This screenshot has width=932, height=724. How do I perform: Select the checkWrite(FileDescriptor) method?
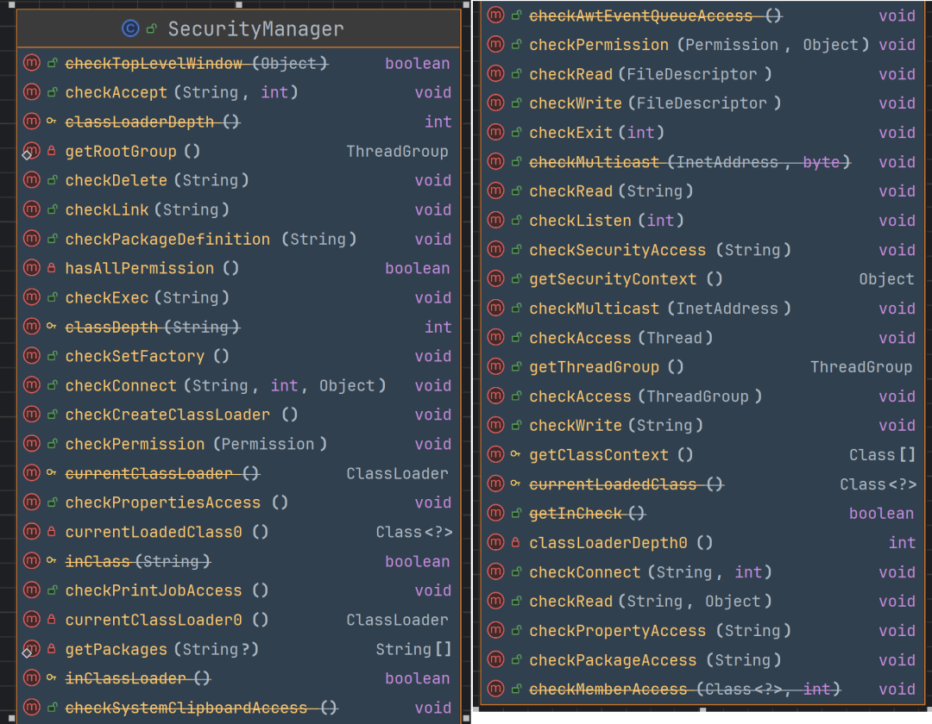(x=655, y=103)
